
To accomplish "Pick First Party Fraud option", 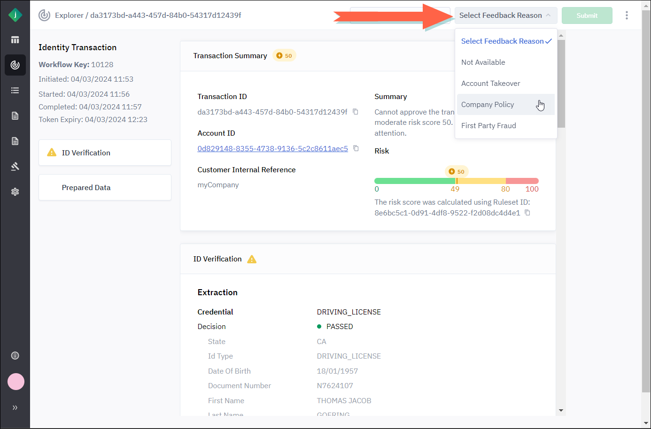I will (x=488, y=126).
